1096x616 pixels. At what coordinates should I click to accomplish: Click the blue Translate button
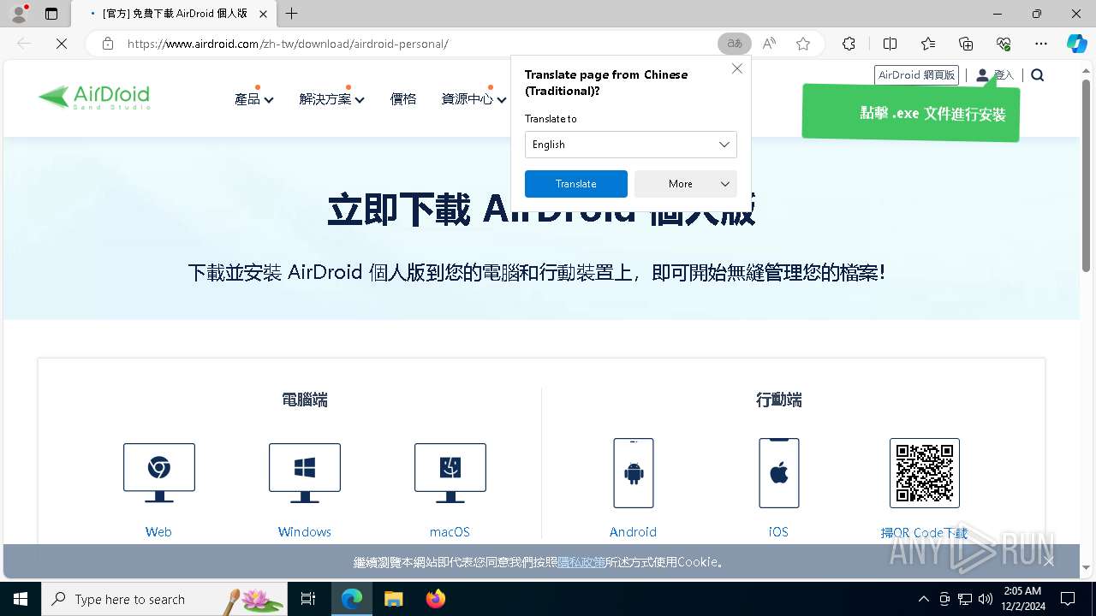point(576,184)
